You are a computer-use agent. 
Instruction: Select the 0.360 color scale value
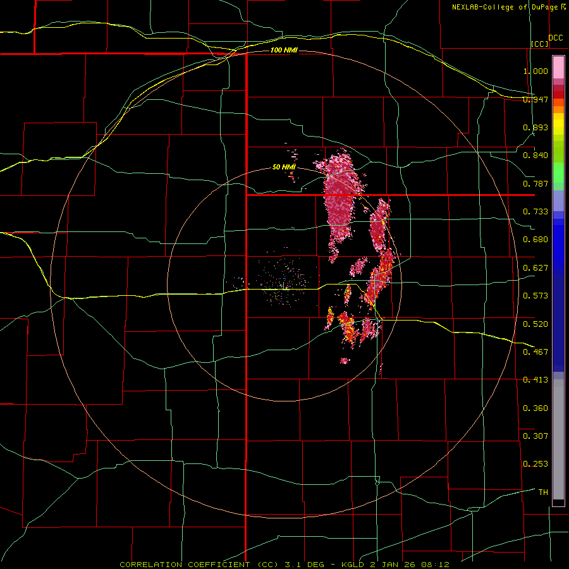[535, 408]
